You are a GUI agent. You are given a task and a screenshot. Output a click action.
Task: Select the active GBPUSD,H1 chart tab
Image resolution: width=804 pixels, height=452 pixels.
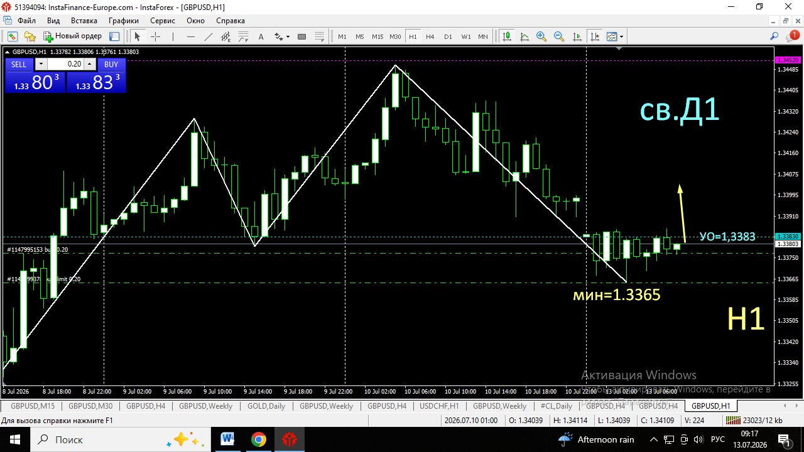pos(710,406)
